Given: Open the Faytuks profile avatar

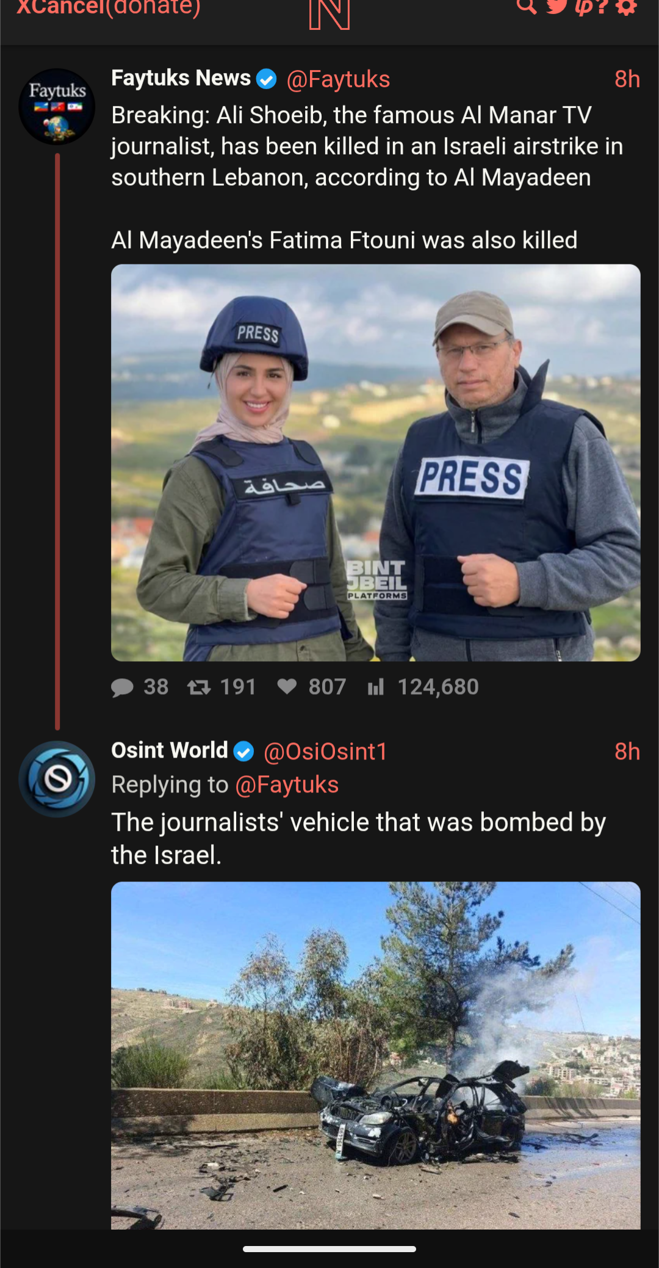Looking at the screenshot, I should 57,107.
